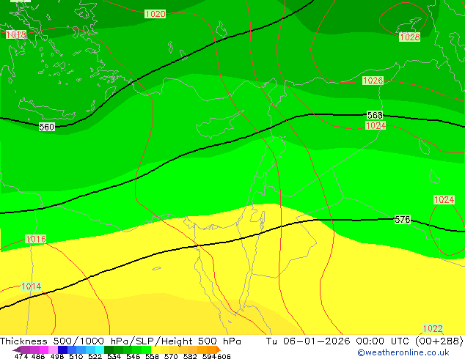Click the 1028 label below the closed isobar loop
Image resolution: width=465 pixels, height=359 pixels.
[409, 37]
